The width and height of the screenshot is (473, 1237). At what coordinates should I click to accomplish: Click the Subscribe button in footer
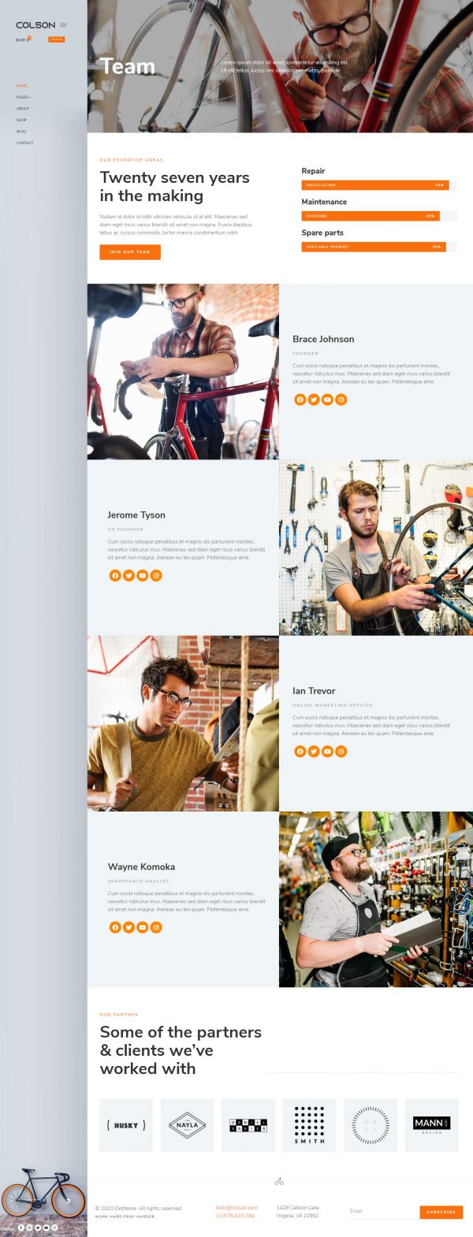441,1212
